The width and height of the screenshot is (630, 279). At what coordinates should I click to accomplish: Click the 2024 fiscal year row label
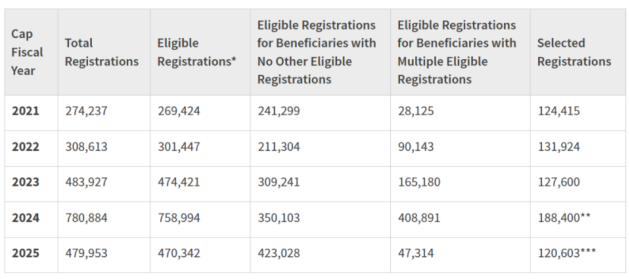click(26, 218)
